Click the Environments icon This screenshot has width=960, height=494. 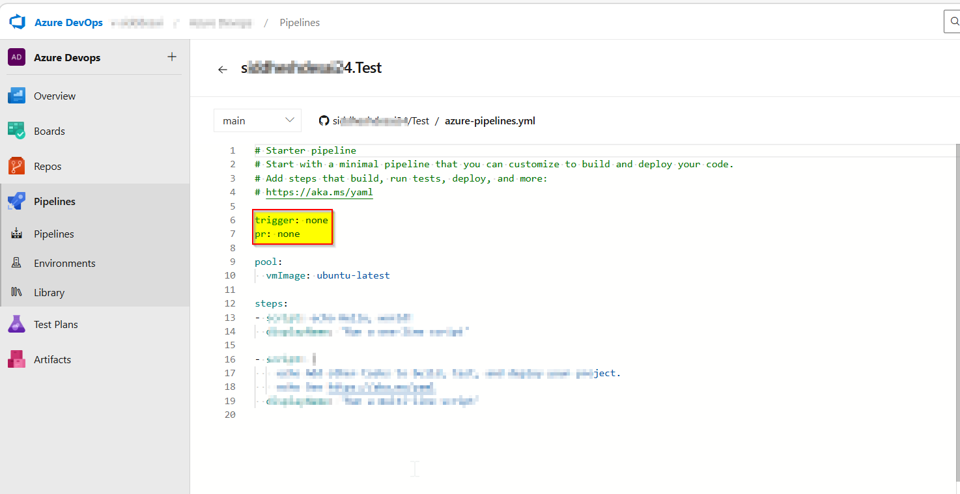point(17,263)
